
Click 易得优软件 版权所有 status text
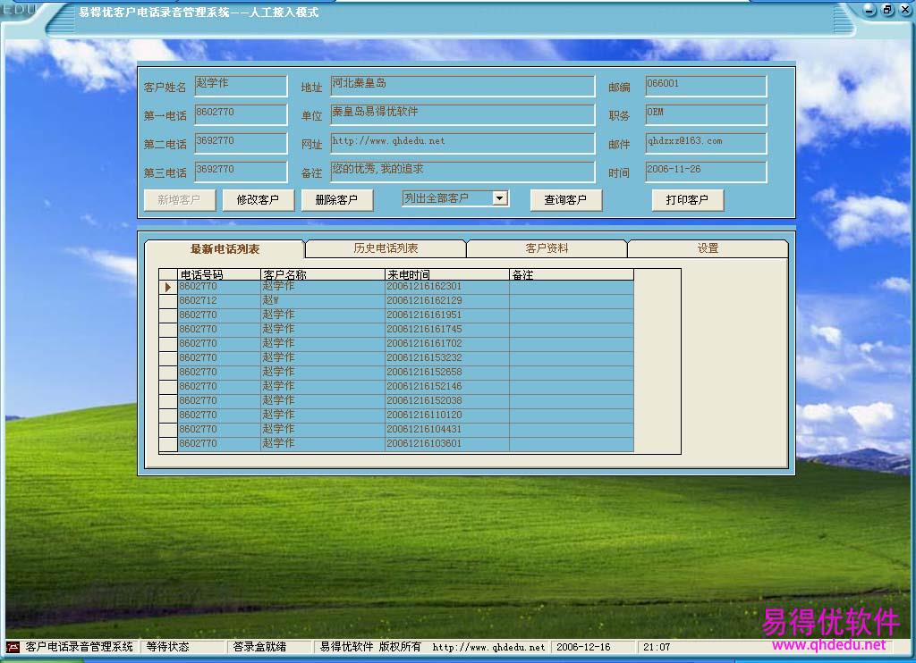[x=370, y=647]
